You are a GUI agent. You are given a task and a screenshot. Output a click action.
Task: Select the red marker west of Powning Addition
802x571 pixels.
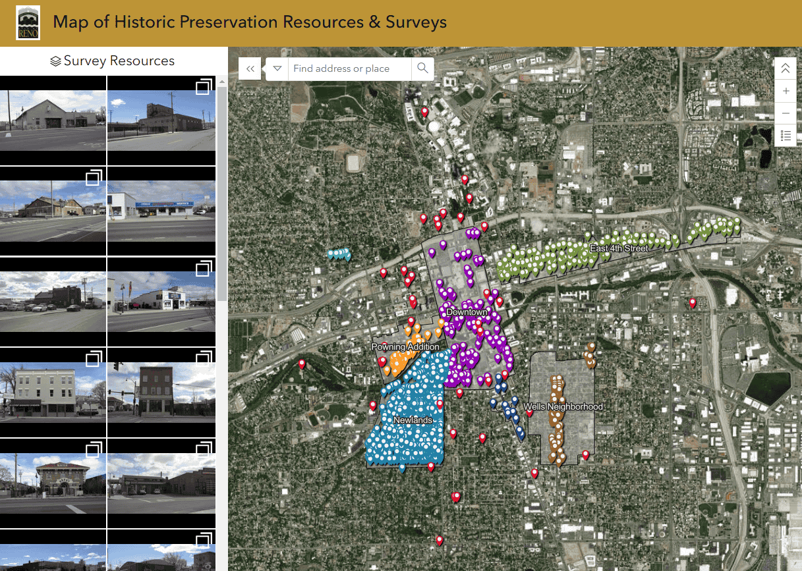[302, 364]
